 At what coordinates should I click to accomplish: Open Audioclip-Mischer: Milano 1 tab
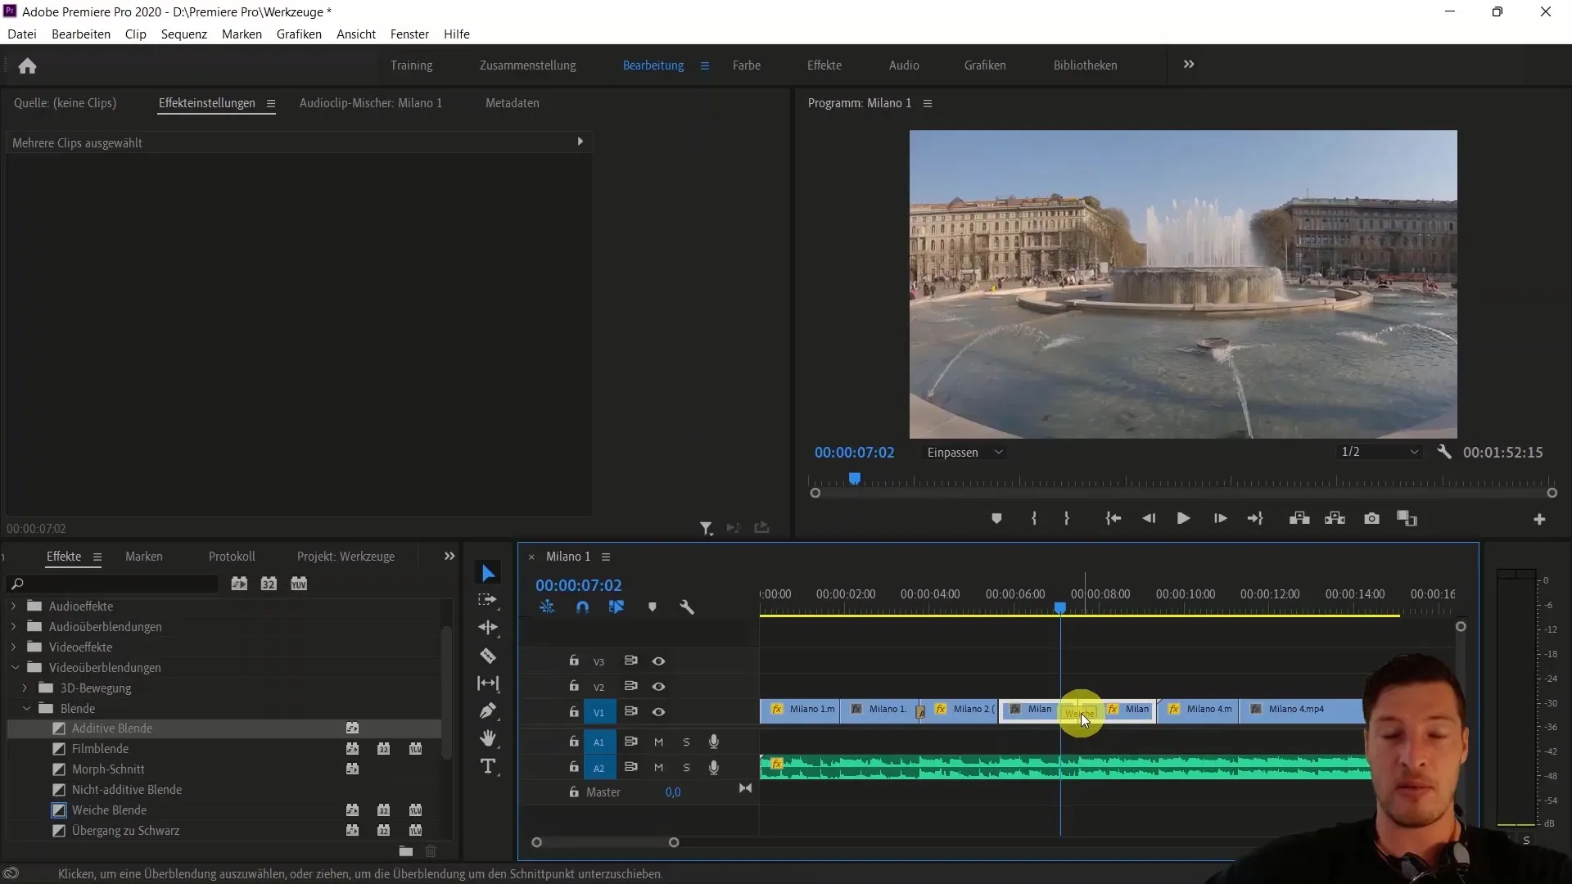tap(371, 103)
